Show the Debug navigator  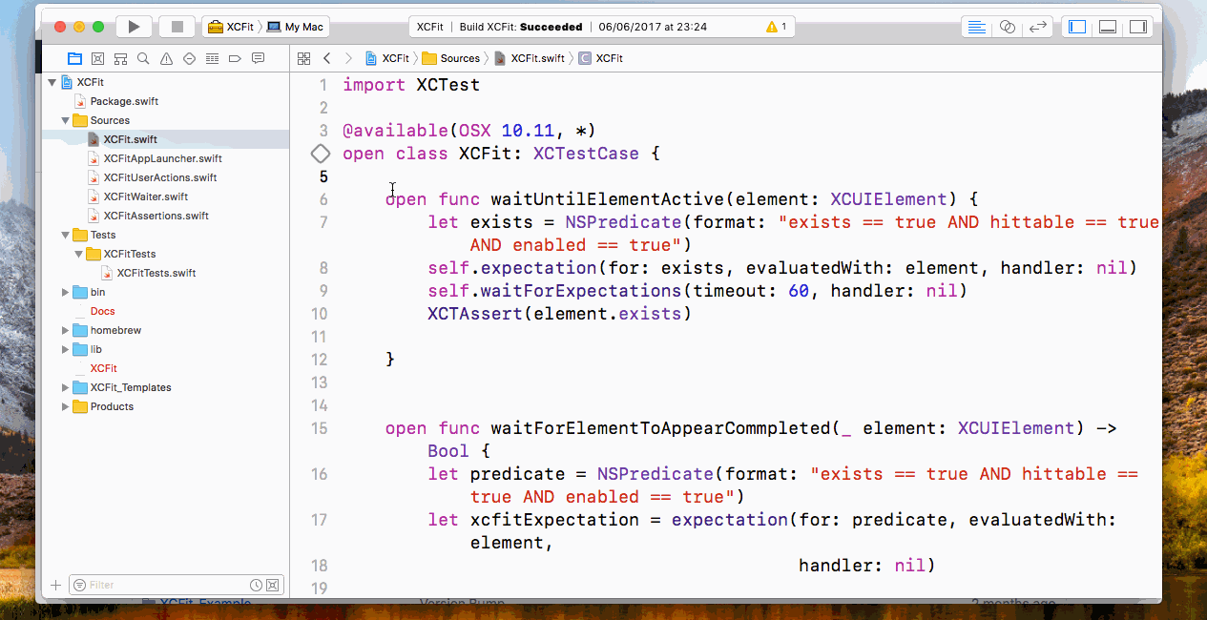click(213, 58)
